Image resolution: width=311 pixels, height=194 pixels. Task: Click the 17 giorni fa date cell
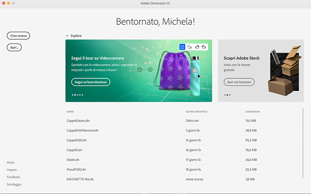[193, 159]
